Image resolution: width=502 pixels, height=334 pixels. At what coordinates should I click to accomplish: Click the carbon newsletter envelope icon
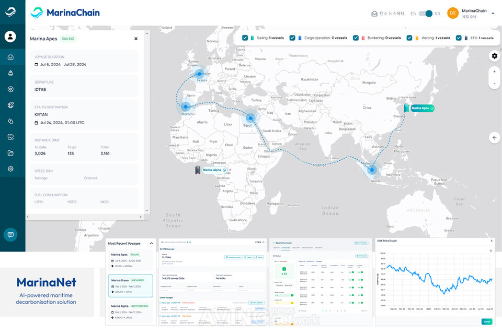[374, 14]
